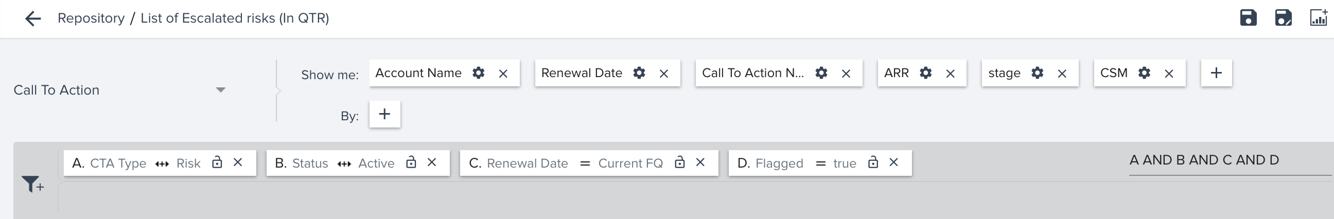Toggle lock on Flagged filter

[872, 162]
